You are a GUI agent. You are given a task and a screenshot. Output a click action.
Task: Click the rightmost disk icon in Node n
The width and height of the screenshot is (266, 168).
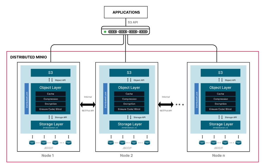click(238, 143)
